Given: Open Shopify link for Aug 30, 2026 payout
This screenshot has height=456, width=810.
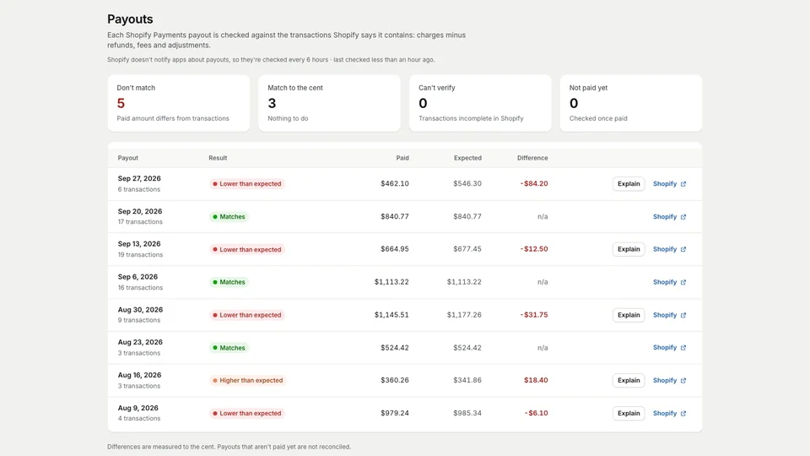Looking at the screenshot, I should [669, 315].
